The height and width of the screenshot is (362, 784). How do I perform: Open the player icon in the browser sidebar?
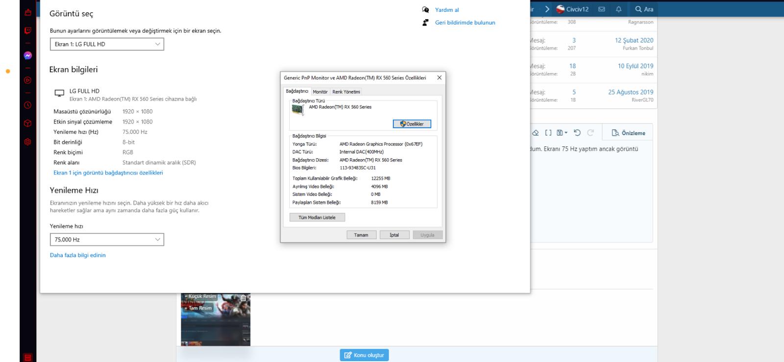pyautogui.click(x=28, y=80)
